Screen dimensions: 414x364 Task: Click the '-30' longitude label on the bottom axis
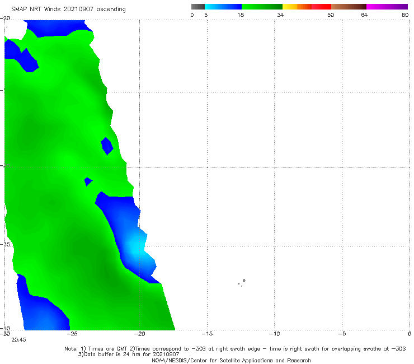5,334
